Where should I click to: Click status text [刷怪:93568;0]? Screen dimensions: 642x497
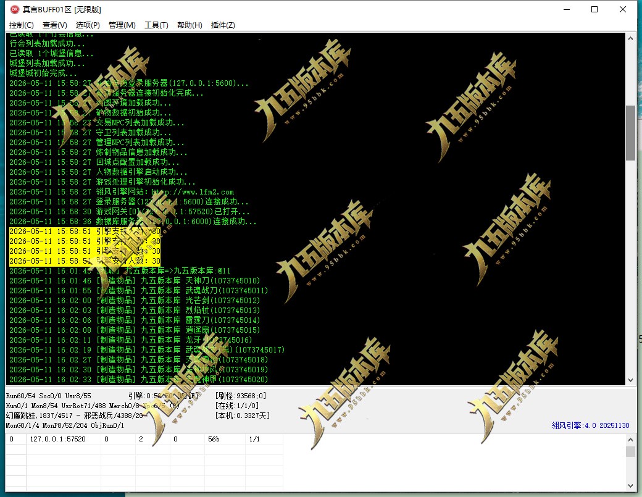coord(240,396)
